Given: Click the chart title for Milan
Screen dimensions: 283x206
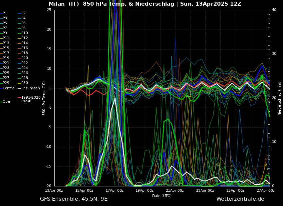Looking at the screenshot, I should (145, 4).
